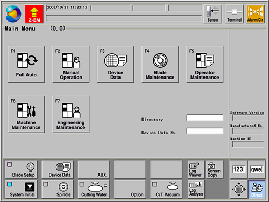Open Full Auto mode (F1)
The width and height of the screenshot is (269, 202).
pyautogui.click(x=26, y=64)
